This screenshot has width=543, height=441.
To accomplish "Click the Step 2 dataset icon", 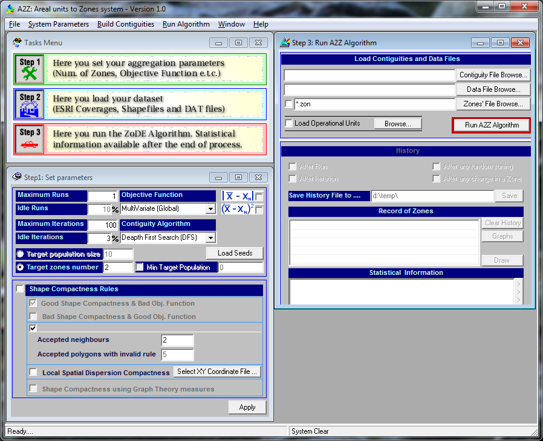I will [x=28, y=105].
